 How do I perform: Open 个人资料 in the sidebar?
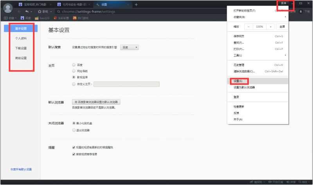click(21, 38)
